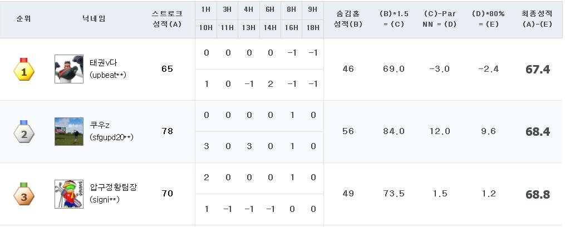This screenshot has width=565, height=227.
Task: Open 압구정황팀장 golfer avatar thumbnail
Action: tap(69, 194)
